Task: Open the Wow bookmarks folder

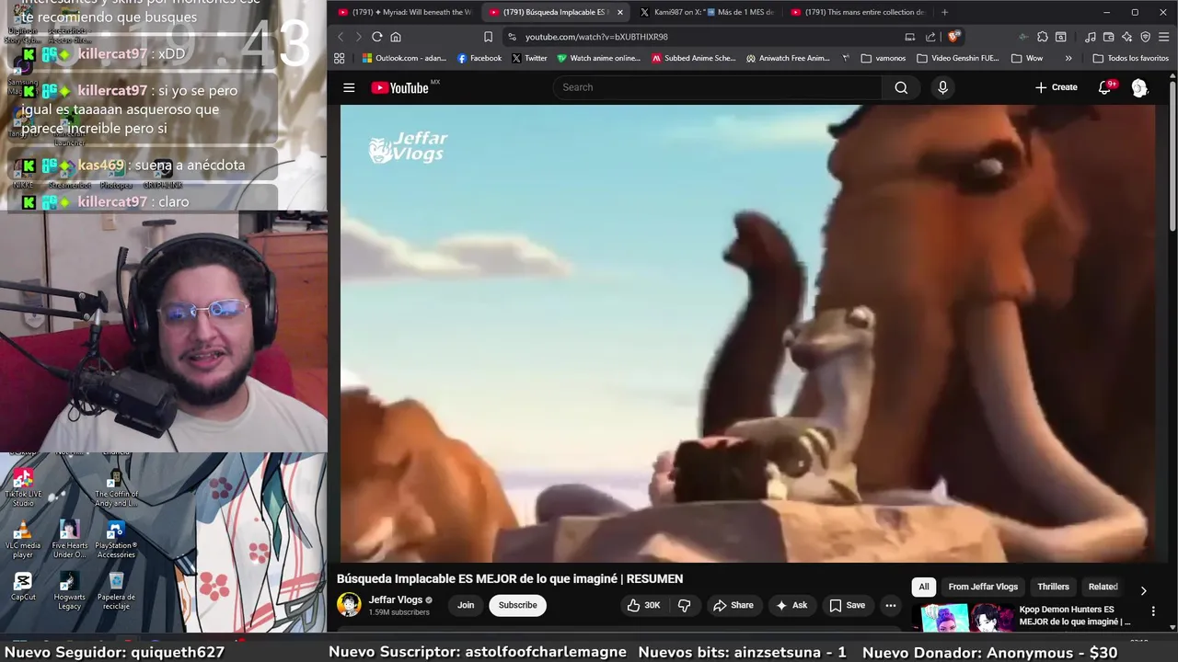Action: point(1027,58)
